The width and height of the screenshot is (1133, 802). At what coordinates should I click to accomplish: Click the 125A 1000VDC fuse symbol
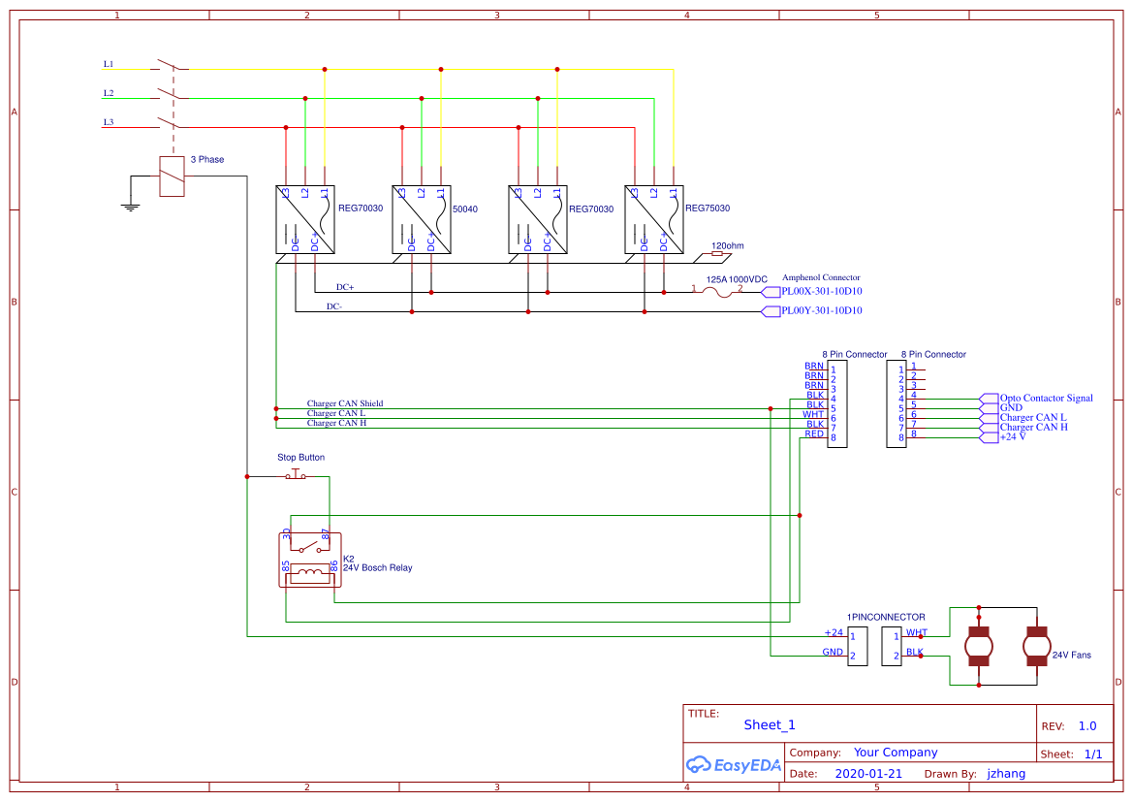[x=719, y=289]
